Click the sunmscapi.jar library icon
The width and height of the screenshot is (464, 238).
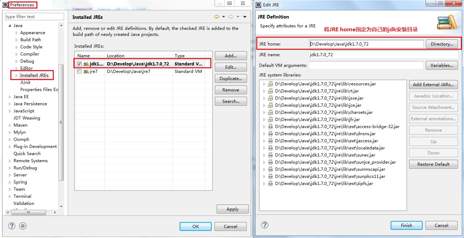270,169
